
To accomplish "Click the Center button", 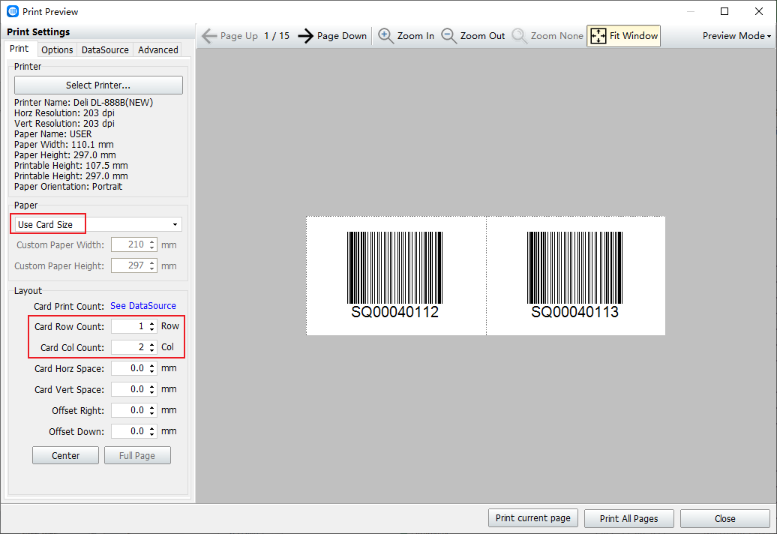I will (65, 456).
